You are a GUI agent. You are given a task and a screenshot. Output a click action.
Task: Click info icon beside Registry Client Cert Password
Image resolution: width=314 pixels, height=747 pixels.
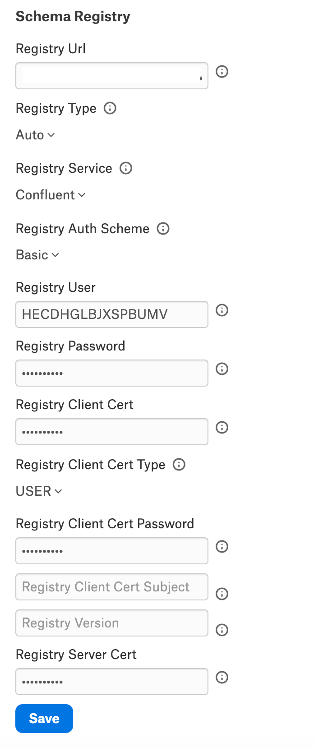(x=222, y=546)
